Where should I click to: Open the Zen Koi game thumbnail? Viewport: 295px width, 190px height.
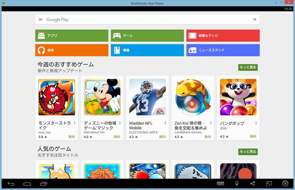(193, 97)
